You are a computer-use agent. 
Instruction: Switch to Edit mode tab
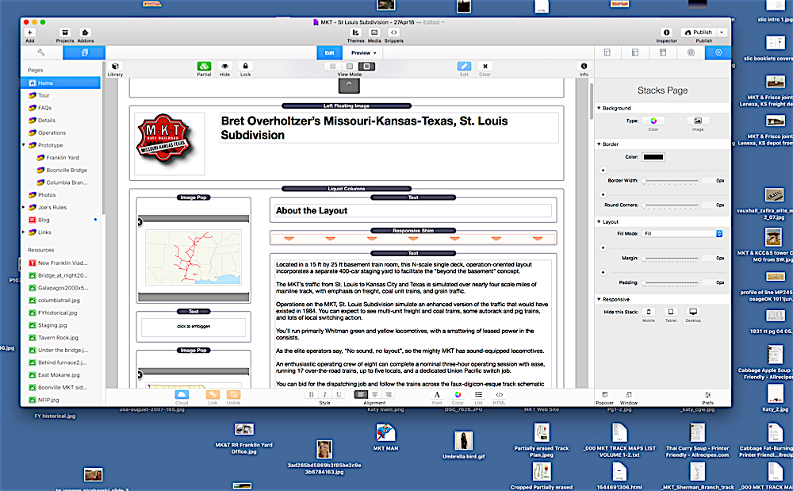point(330,52)
